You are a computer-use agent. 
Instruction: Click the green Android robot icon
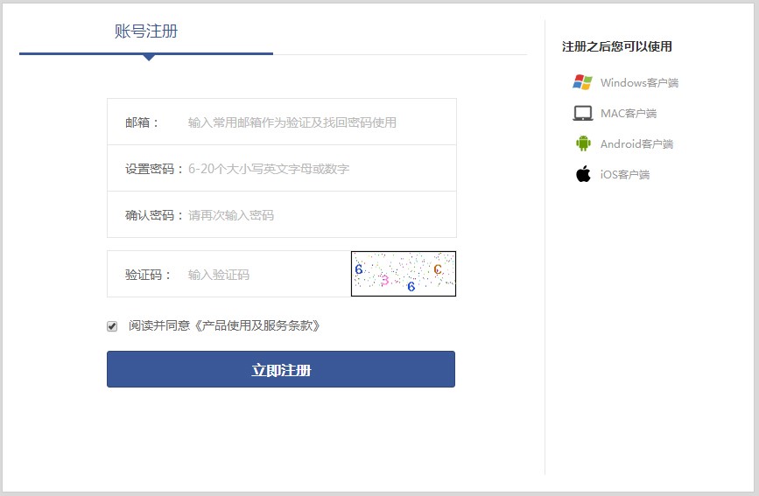583,143
